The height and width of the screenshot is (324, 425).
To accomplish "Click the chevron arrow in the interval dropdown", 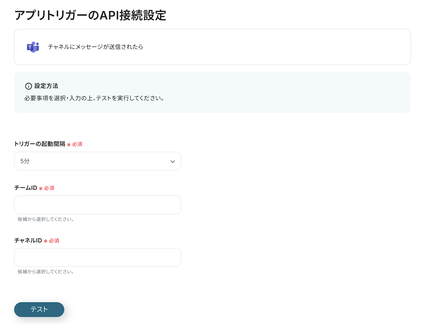I will coord(173,162).
